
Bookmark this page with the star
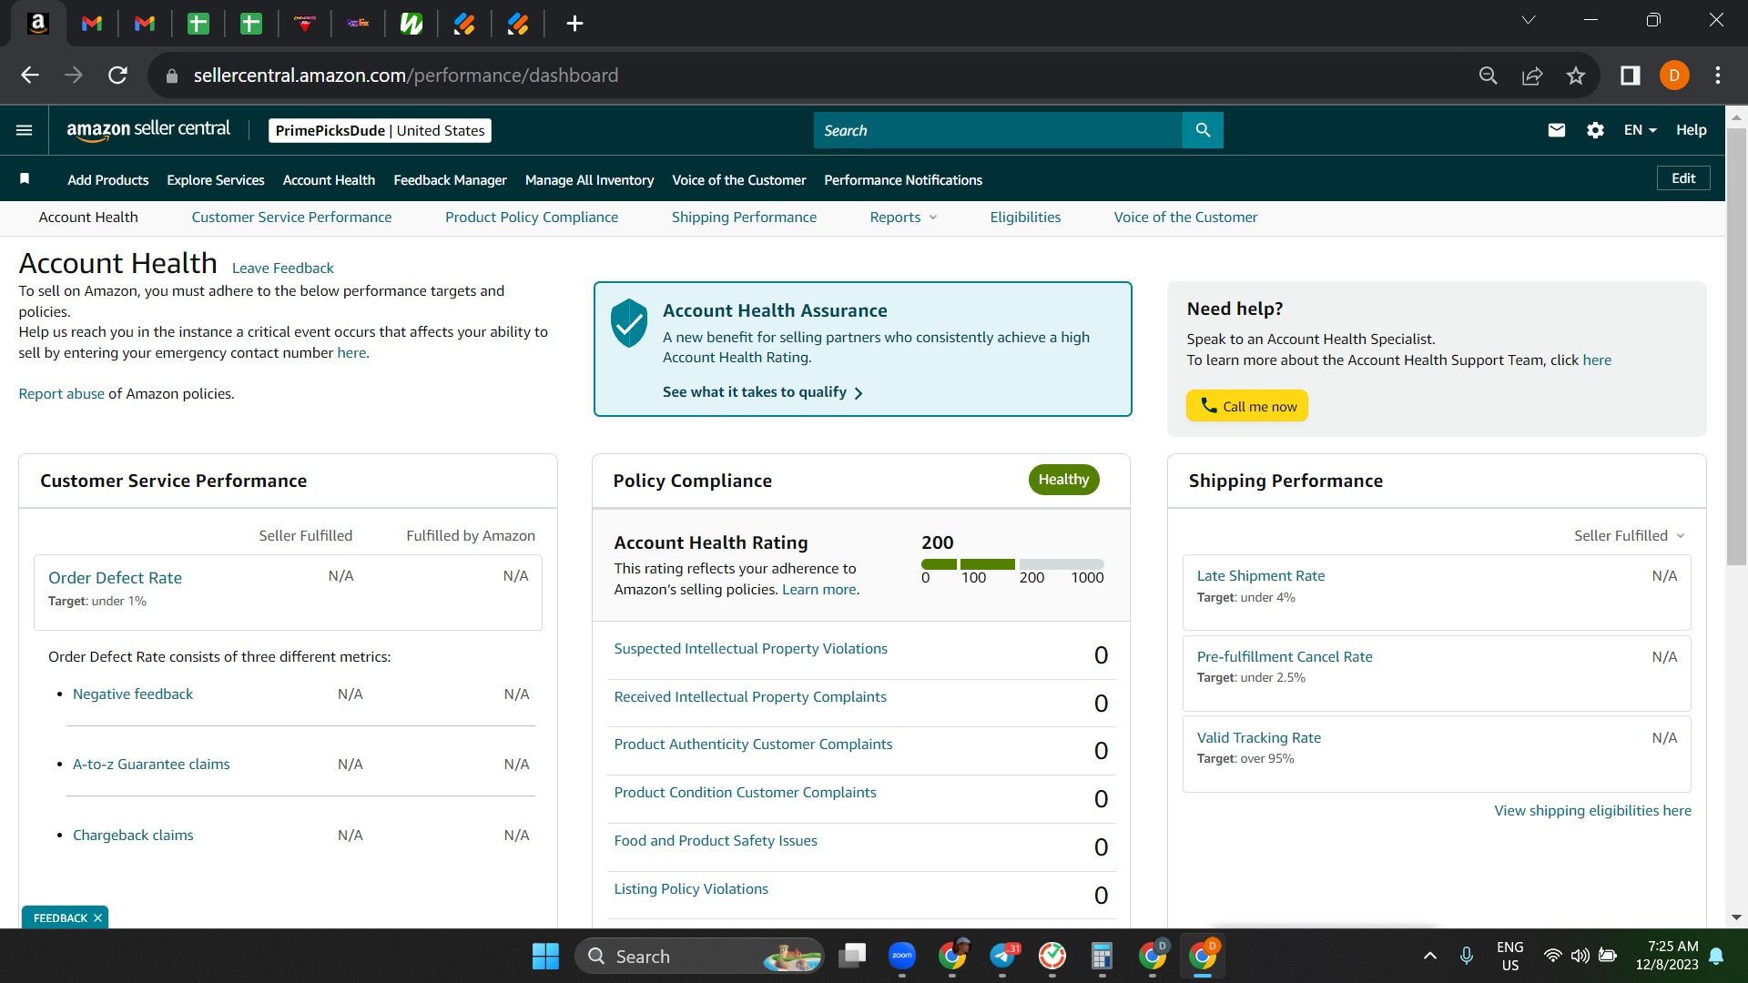click(x=1576, y=76)
